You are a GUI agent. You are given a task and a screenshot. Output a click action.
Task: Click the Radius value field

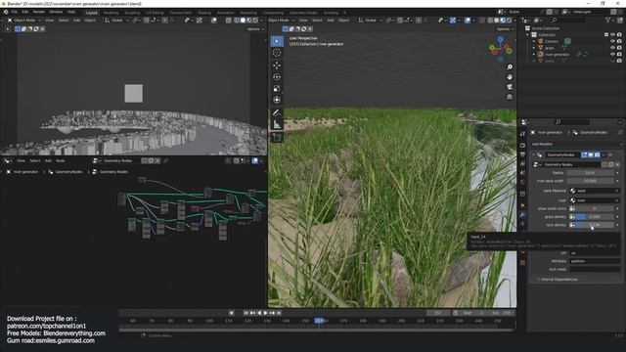tap(590, 173)
